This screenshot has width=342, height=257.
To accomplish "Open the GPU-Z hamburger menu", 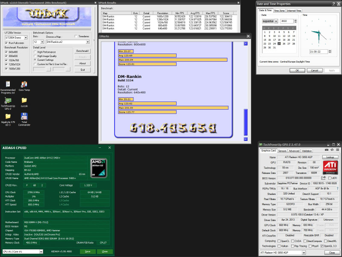I will pyautogui.click(x=337, y=150).
